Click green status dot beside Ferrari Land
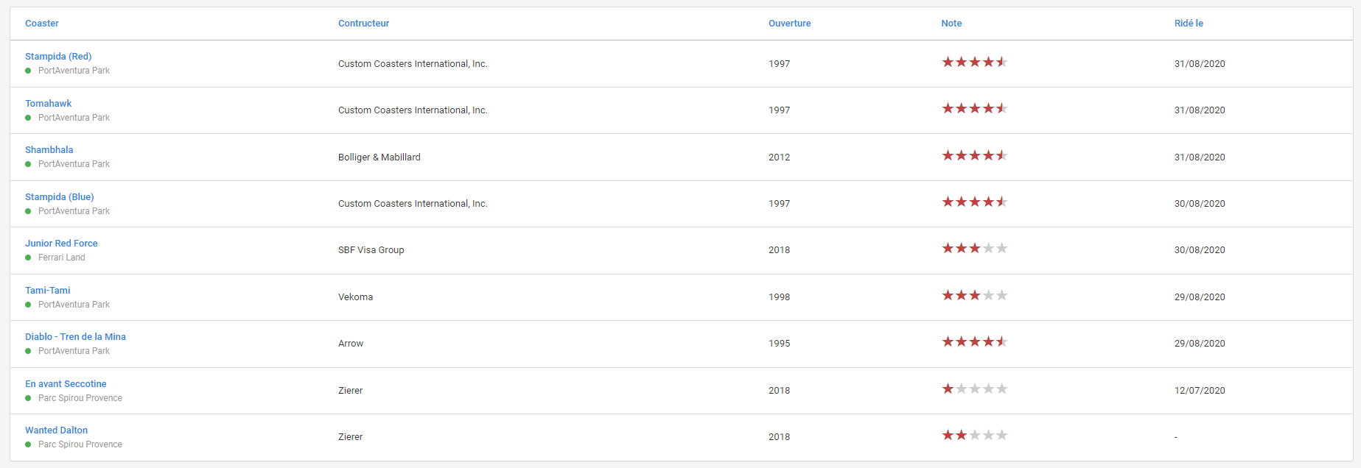This screenshot has width=1361, height=468. [x=28, y=258]
